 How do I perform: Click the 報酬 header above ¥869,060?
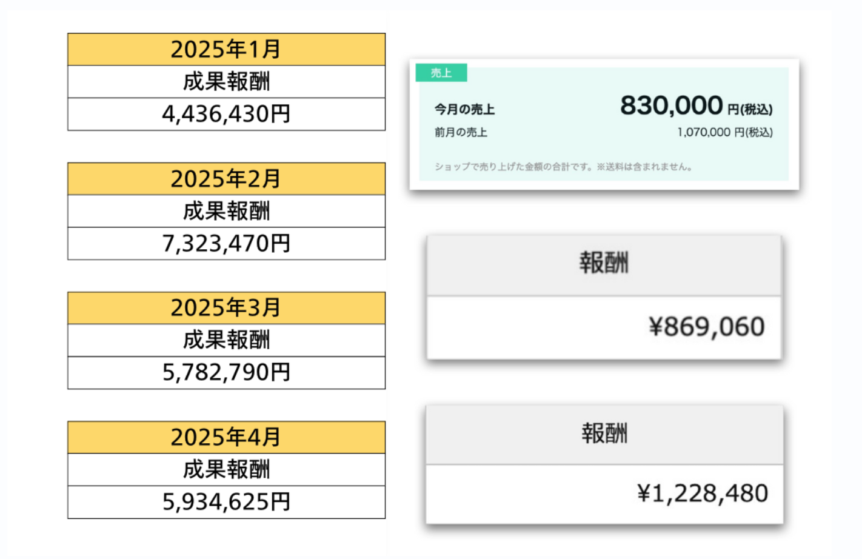click(604, 263)
